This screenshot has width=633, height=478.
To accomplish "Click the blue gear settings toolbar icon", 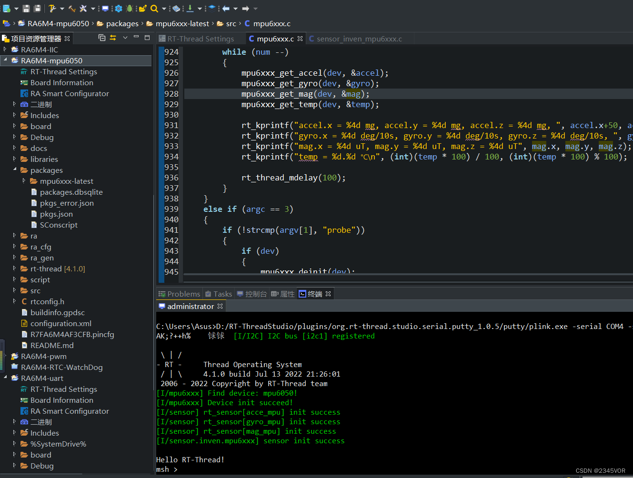I will [x=118, y=8].
